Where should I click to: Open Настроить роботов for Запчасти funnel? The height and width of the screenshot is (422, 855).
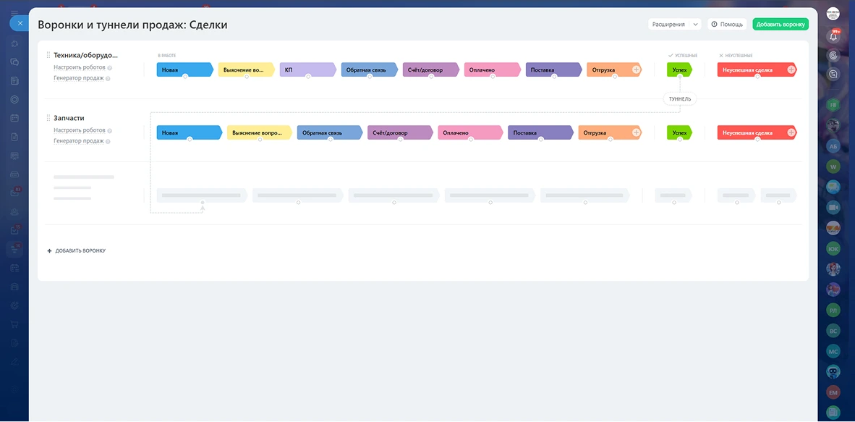click(x=79, y=130)
